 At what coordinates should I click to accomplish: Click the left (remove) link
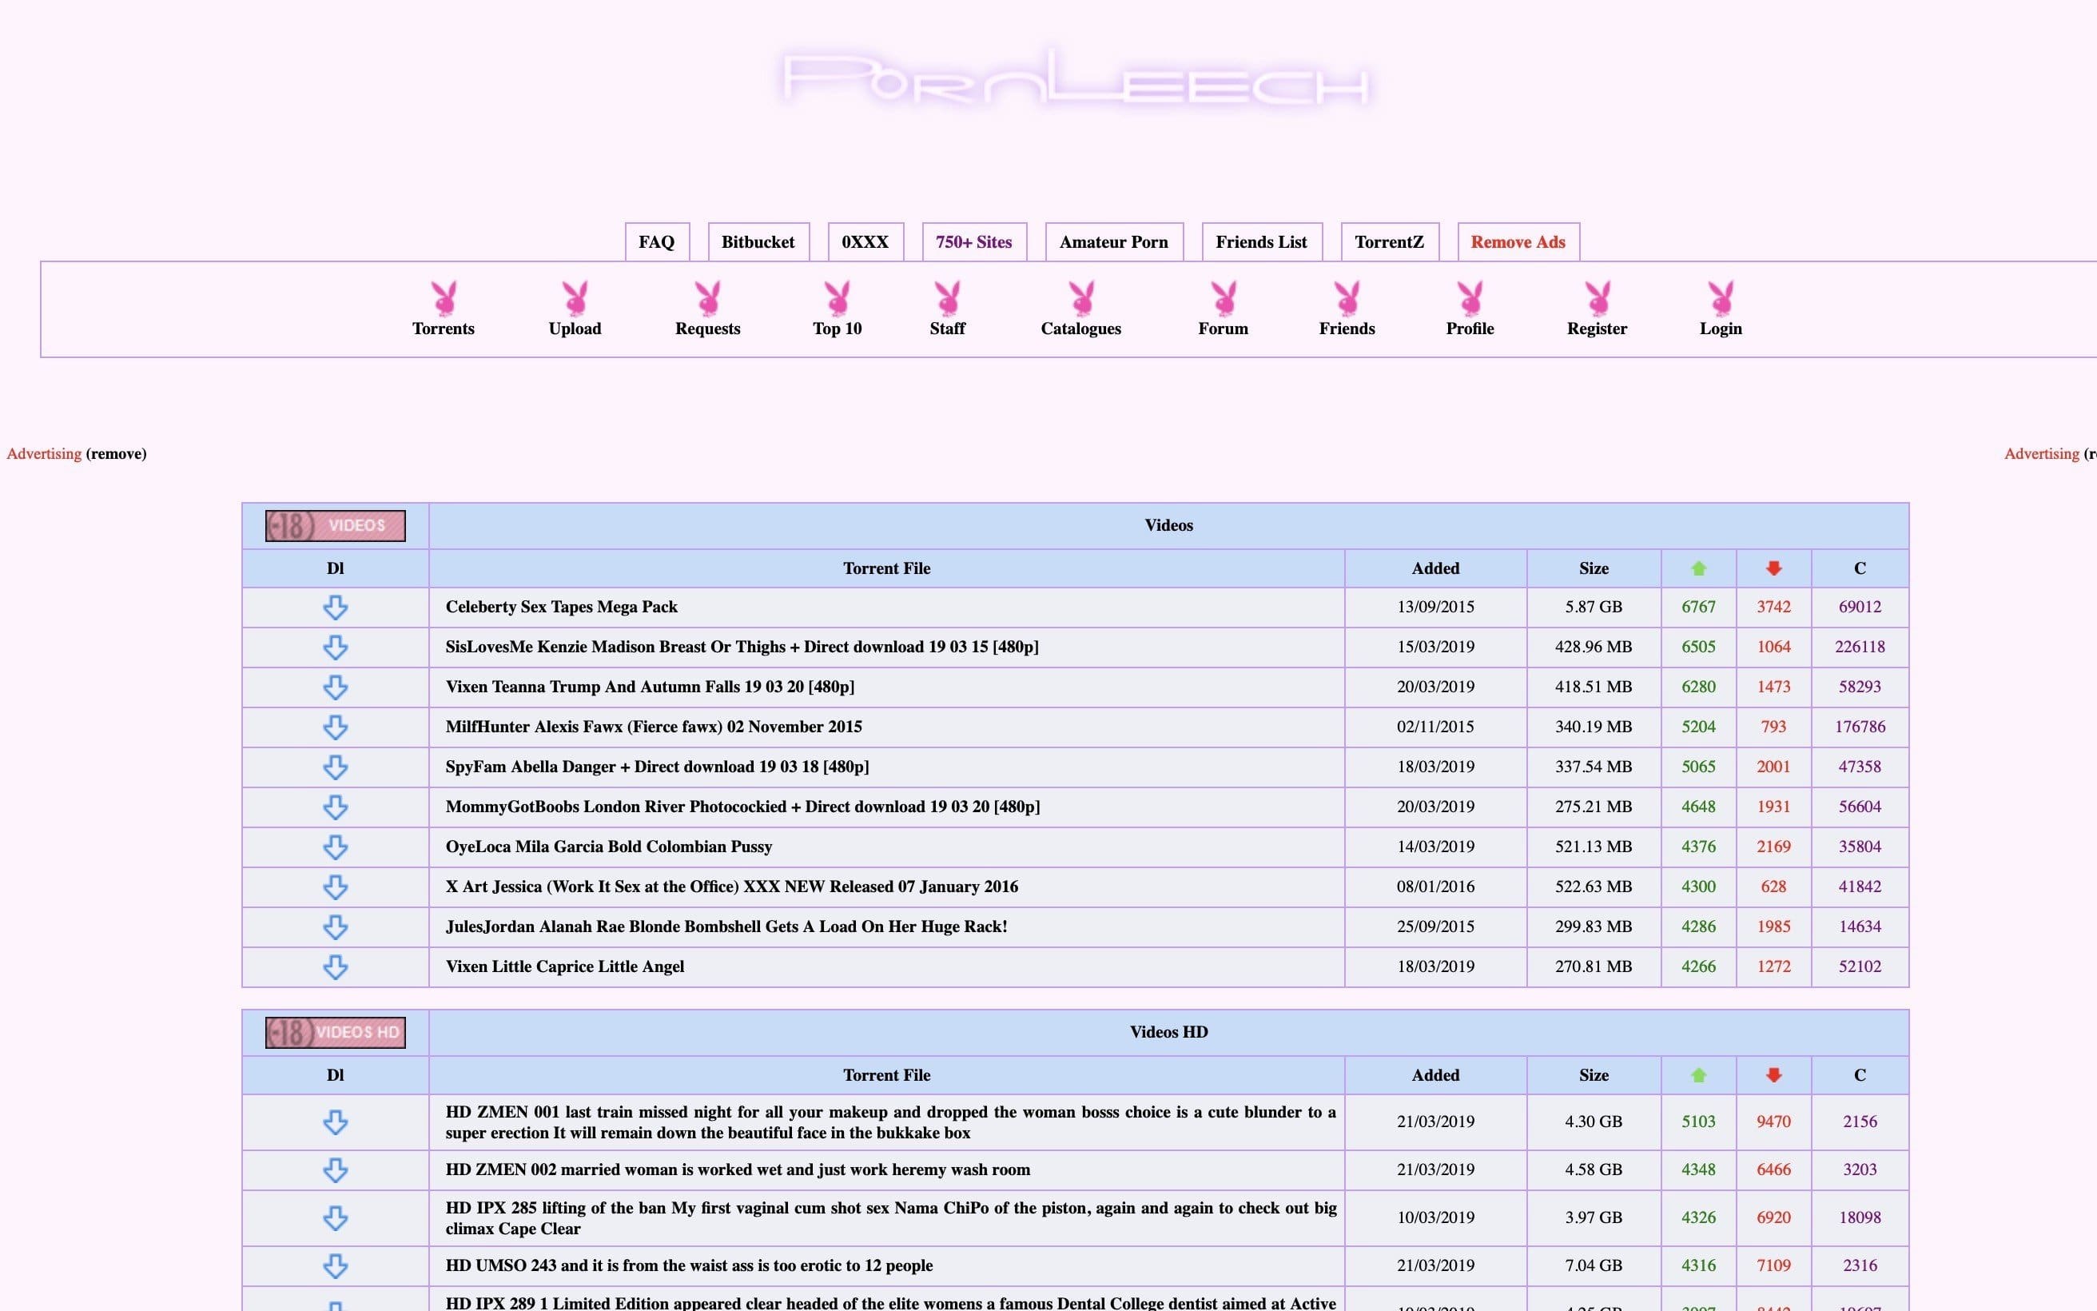click(116, 453)
